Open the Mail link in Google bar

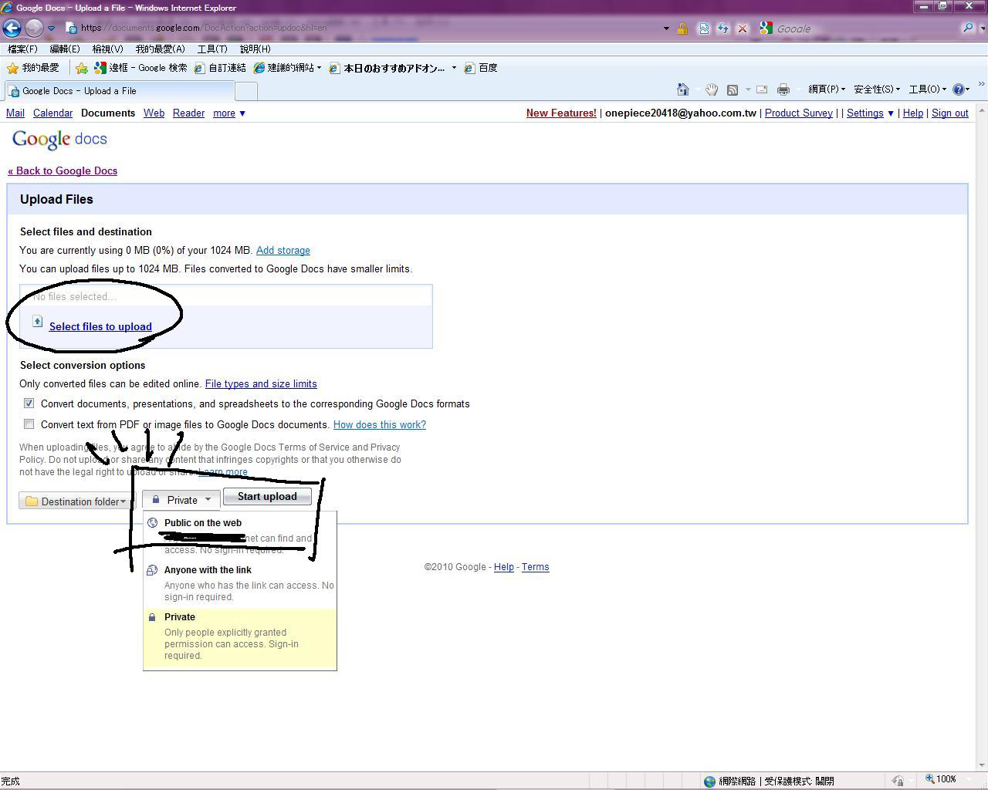pyautogui.click(x=15, y=113)
